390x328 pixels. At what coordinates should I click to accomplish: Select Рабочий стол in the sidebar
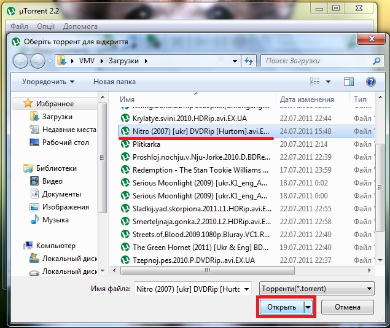point(66,143)
